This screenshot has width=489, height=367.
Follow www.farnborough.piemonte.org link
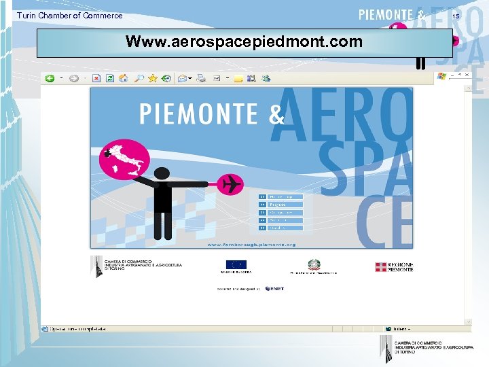[251, 245]
